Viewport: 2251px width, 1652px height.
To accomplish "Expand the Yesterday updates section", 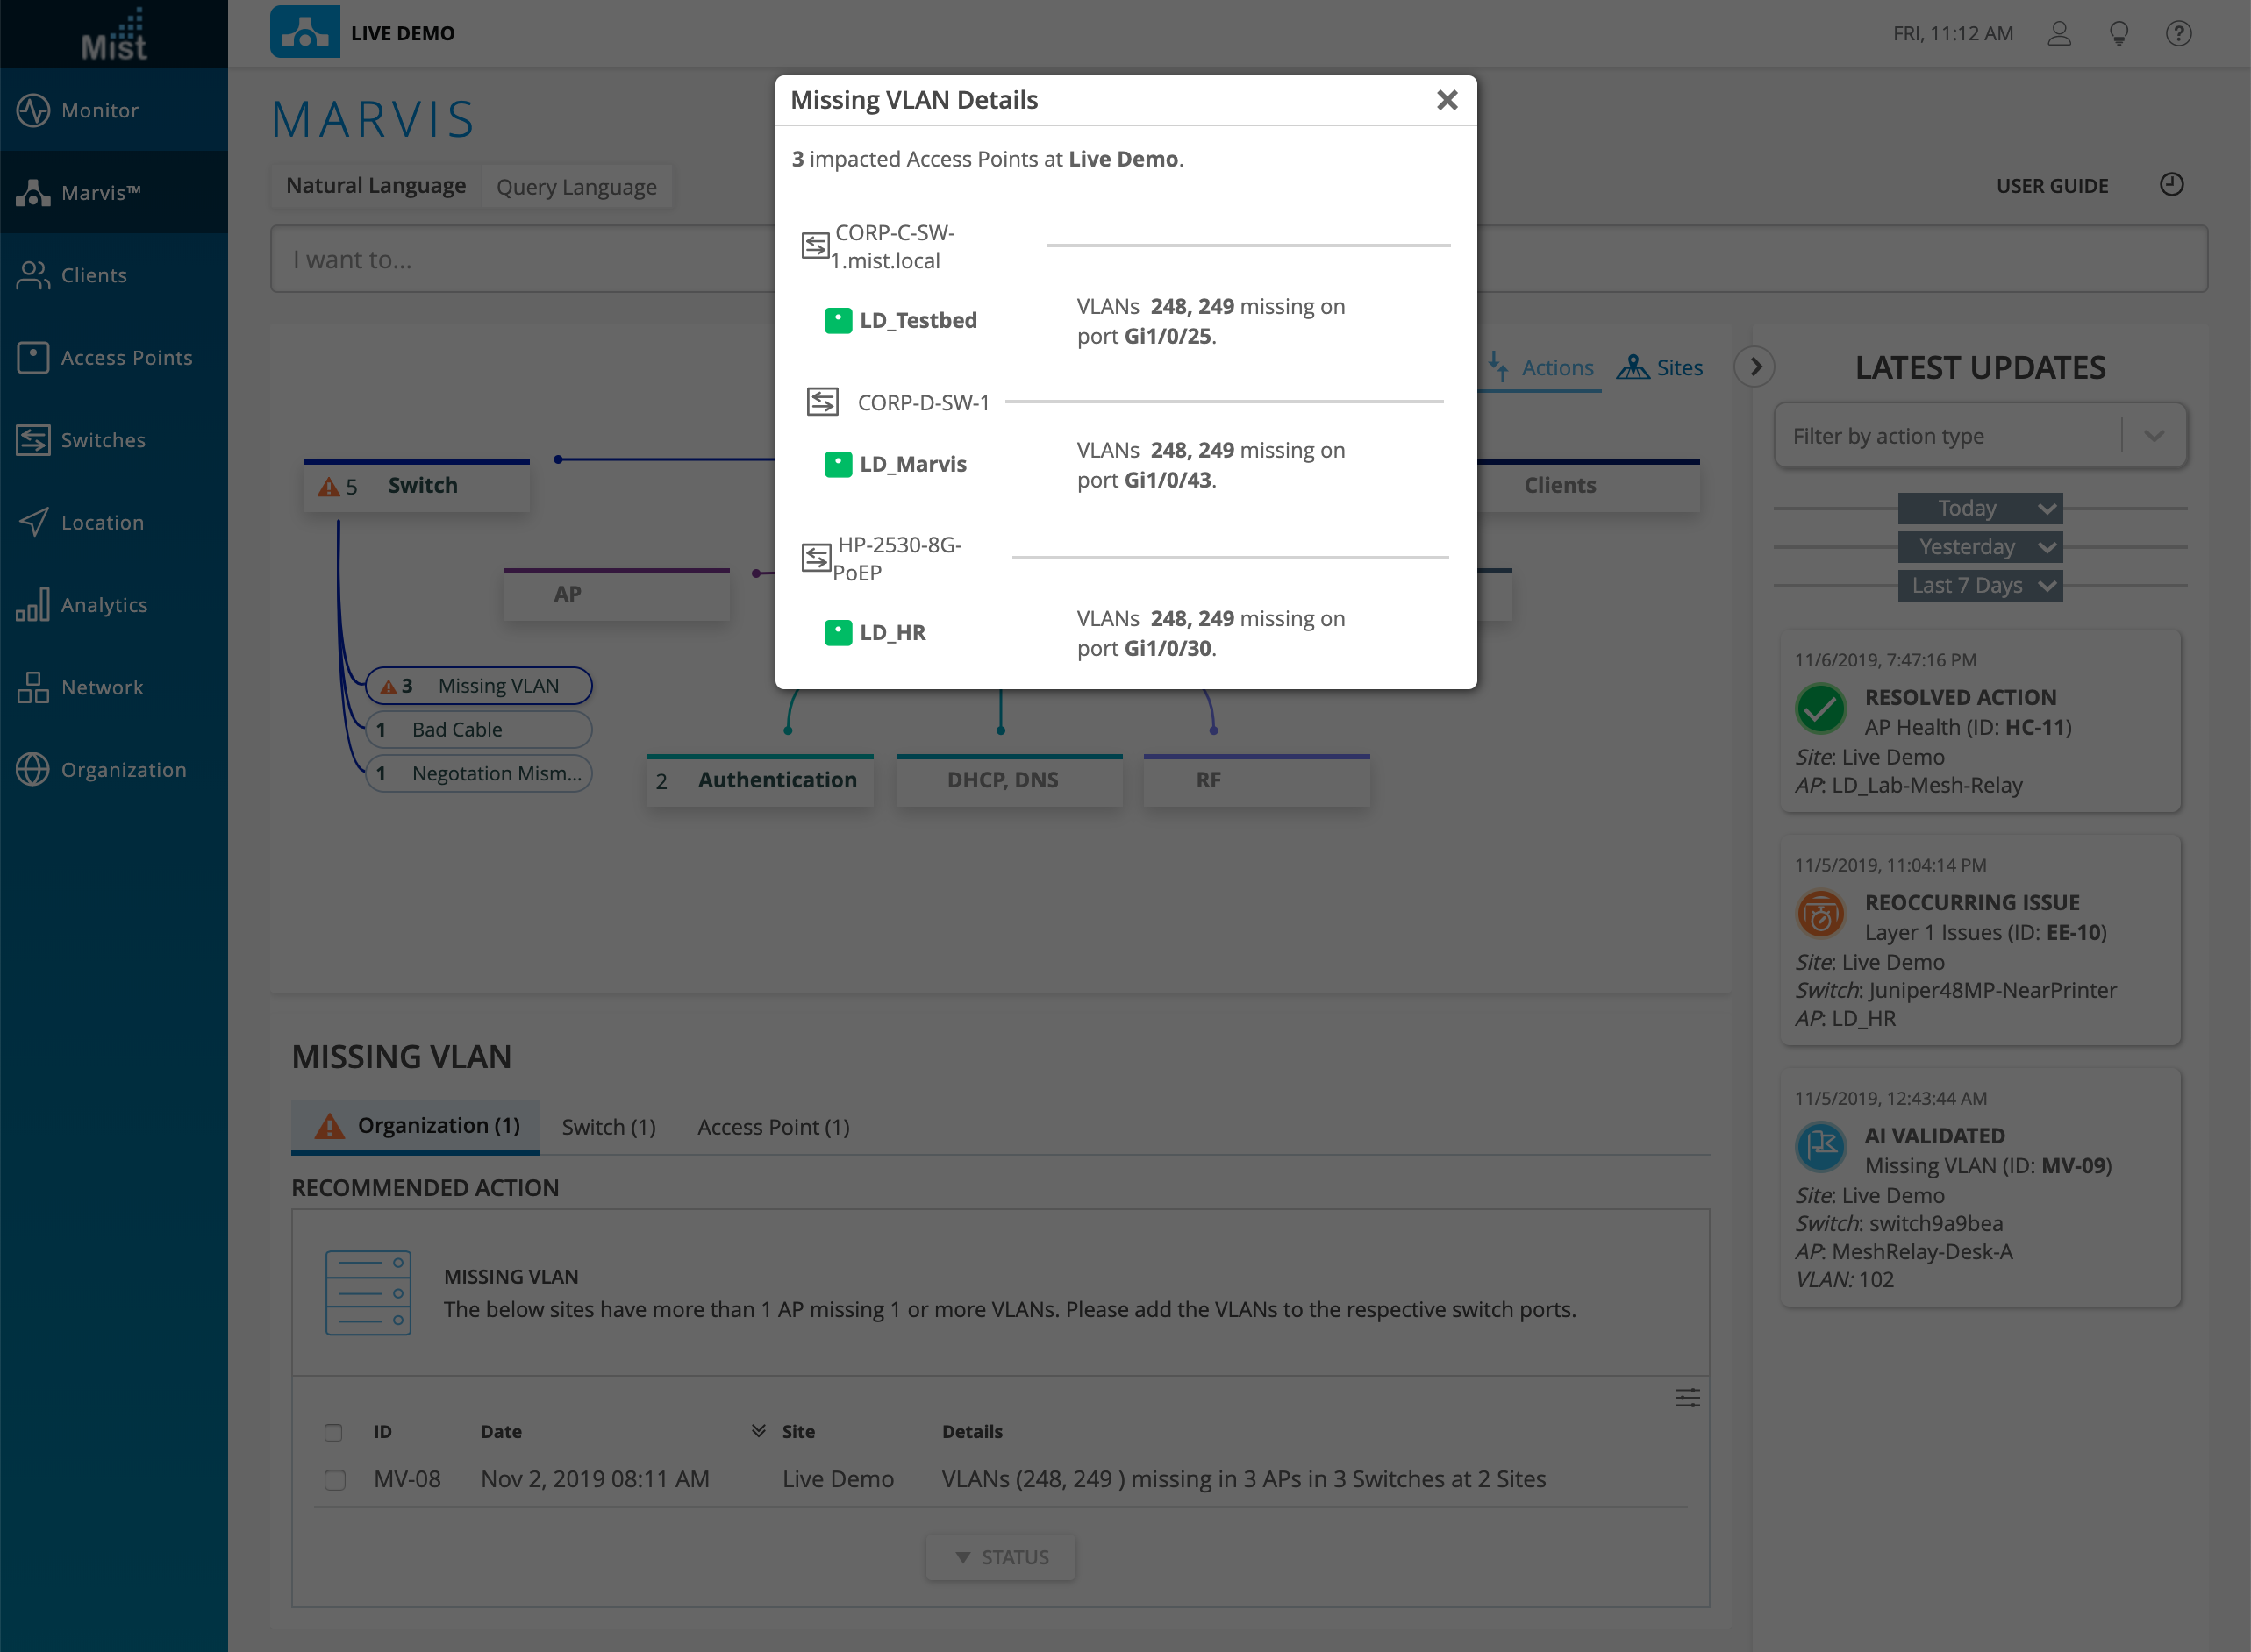I will [1980, 547].
